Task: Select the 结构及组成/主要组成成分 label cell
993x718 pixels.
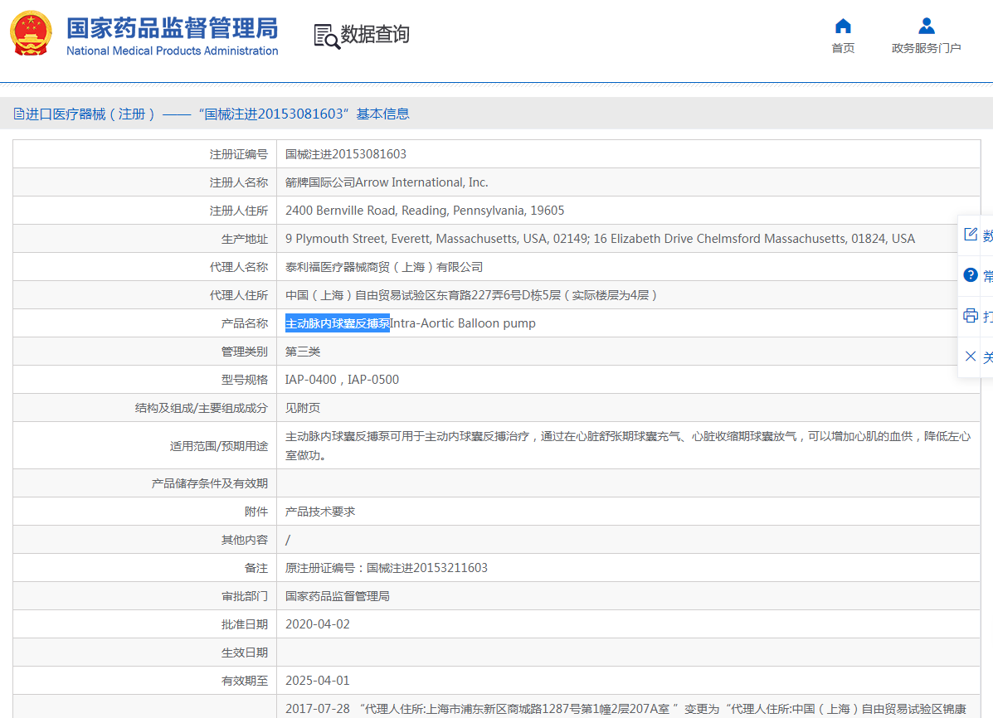Action: pos(145,408)
